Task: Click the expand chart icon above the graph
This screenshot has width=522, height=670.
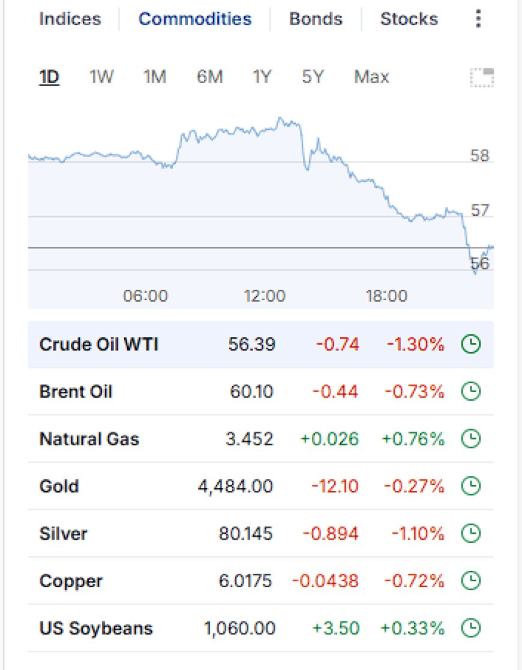Action: point(482,77)
